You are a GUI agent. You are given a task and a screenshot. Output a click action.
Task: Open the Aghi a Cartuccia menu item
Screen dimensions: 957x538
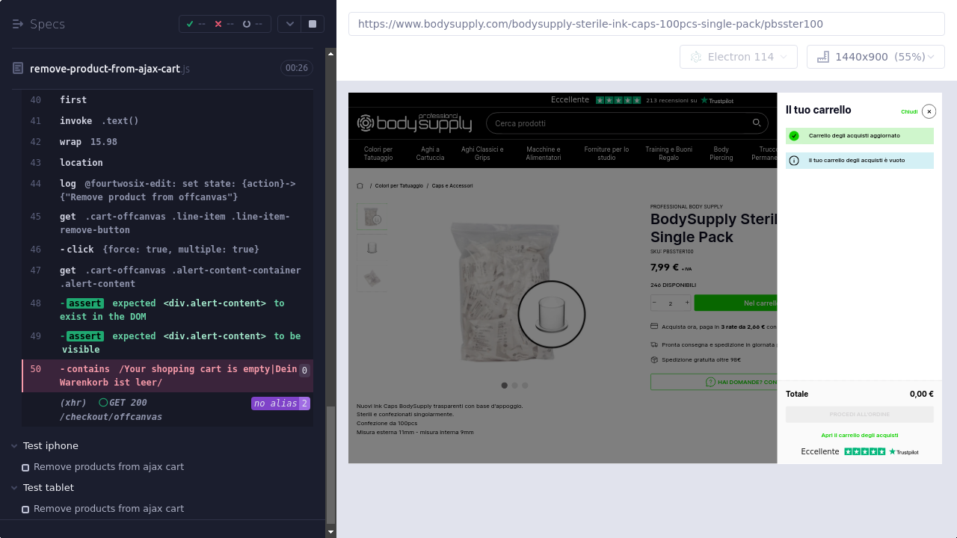tap(430, 153)
